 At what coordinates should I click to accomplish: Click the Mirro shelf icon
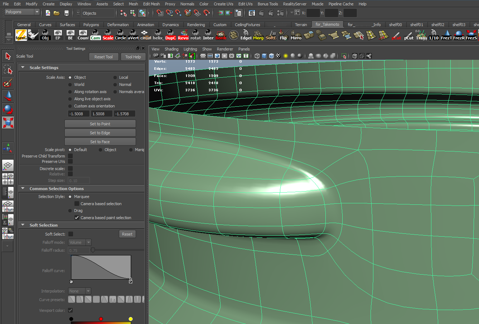tap(296, 35)
